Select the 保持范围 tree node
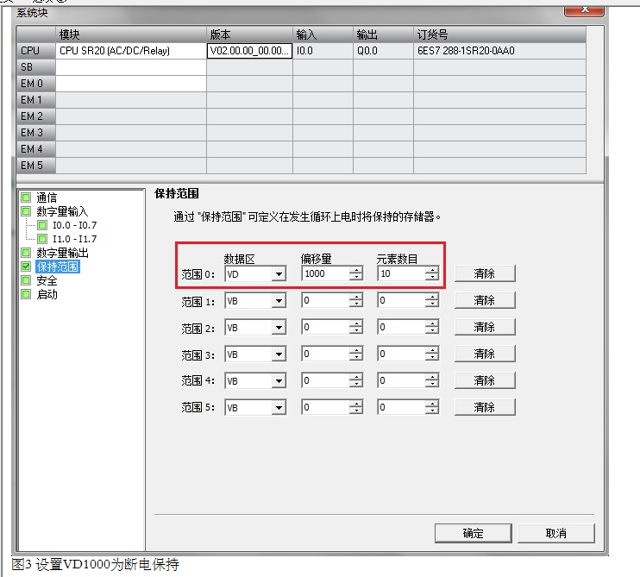The height and width of the screenshot is (577, 640). [58, 267]
